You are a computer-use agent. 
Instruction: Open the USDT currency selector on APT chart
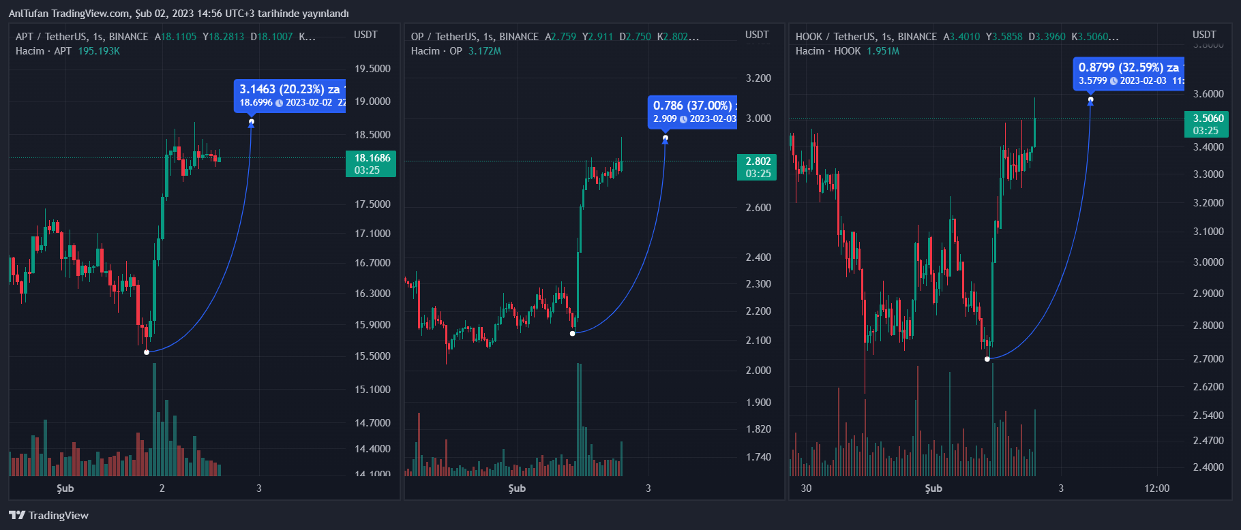[x=365, y=35]
